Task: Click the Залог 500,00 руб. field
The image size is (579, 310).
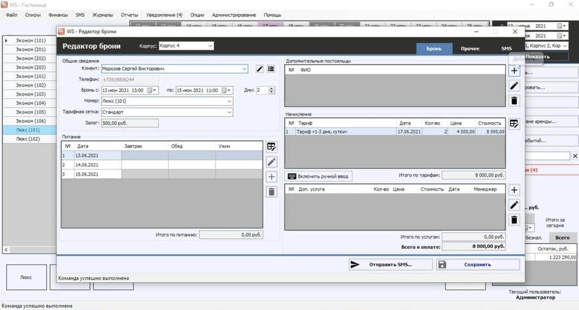Action: tap(130, 123)
